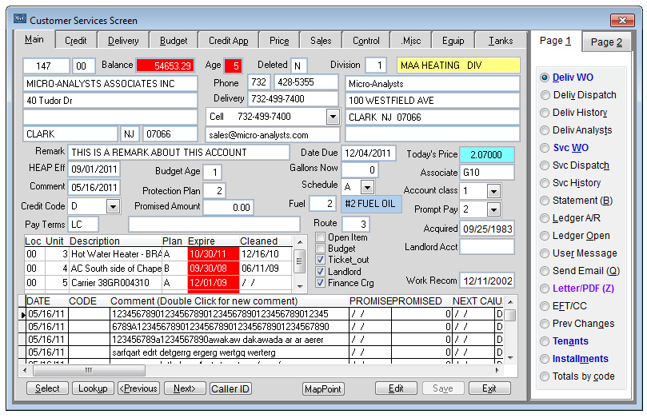Click scroll up arrow of equipment list
This screenshot has width=647, height=418.
coord(300,242)
